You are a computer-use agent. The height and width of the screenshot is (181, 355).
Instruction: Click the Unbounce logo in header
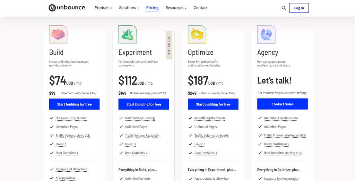[67, 8]
